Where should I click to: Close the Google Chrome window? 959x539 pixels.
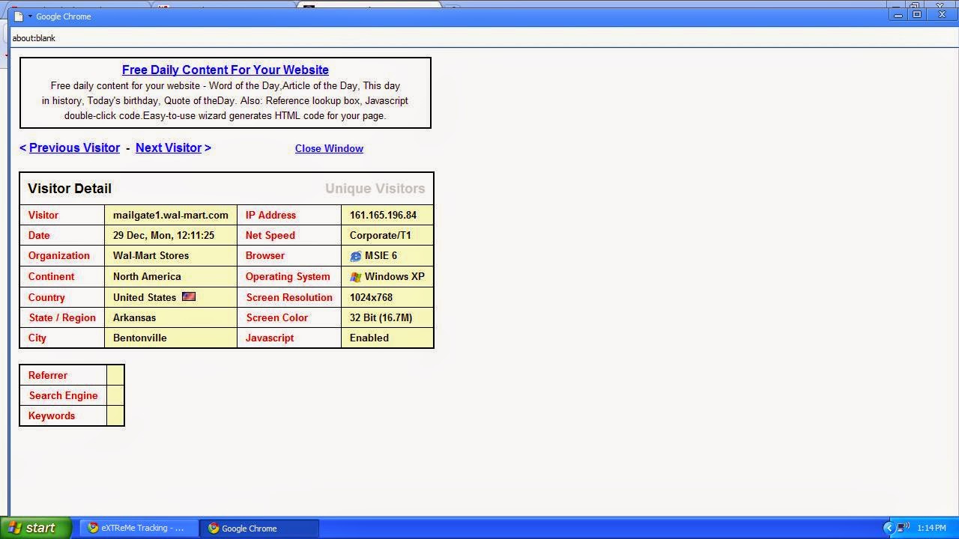coord(942,15)
